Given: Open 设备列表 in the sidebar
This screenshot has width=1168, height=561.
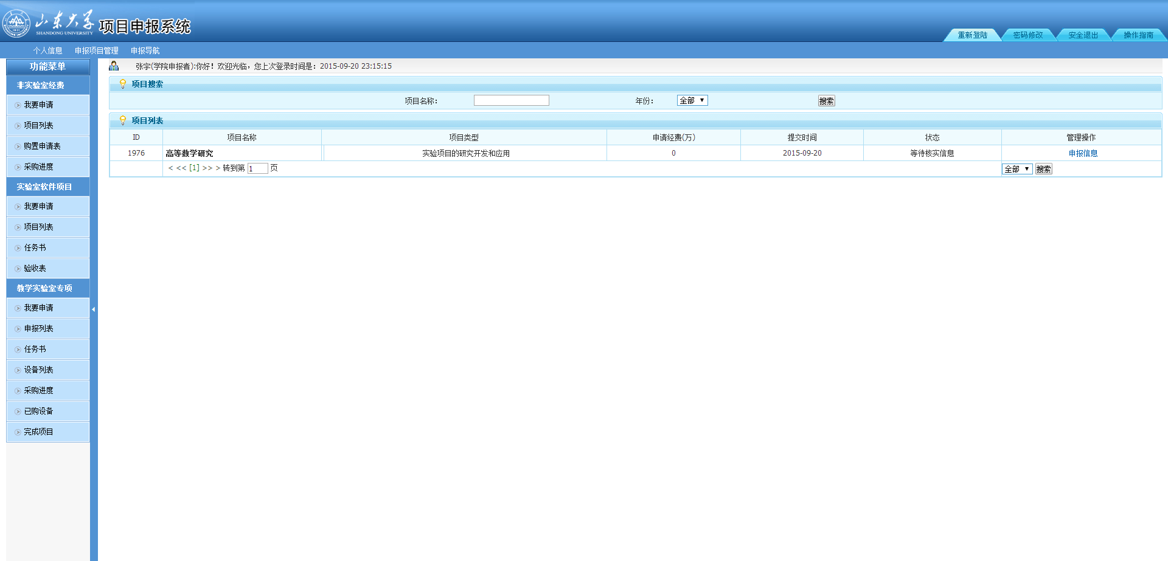Looking at the screenshot, I should [48, 370].
